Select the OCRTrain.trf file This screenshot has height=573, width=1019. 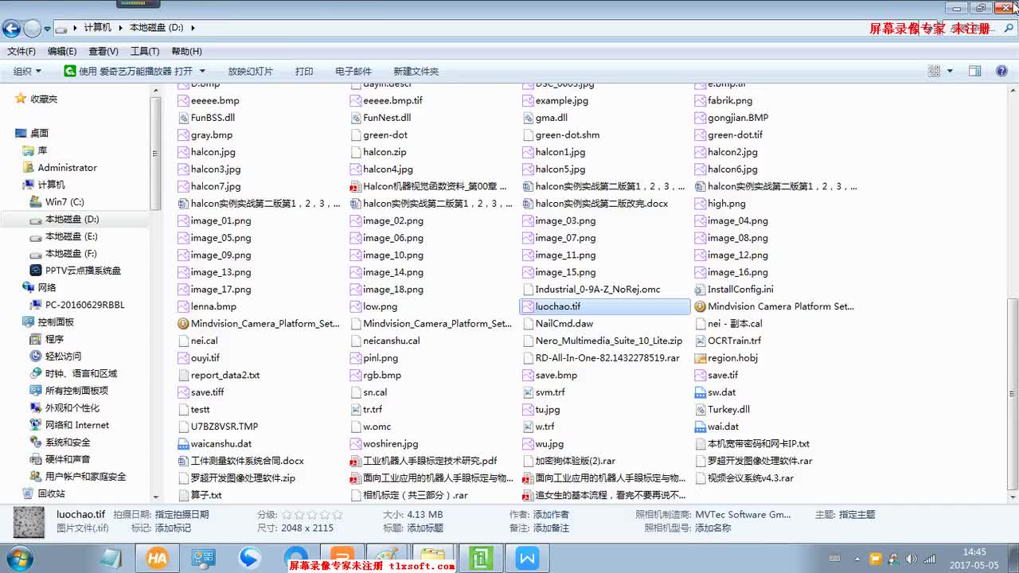tap(734, 341)
